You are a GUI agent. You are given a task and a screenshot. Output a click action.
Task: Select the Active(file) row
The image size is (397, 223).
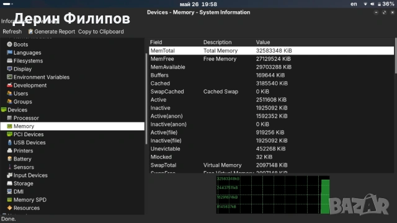click(272, 132)
